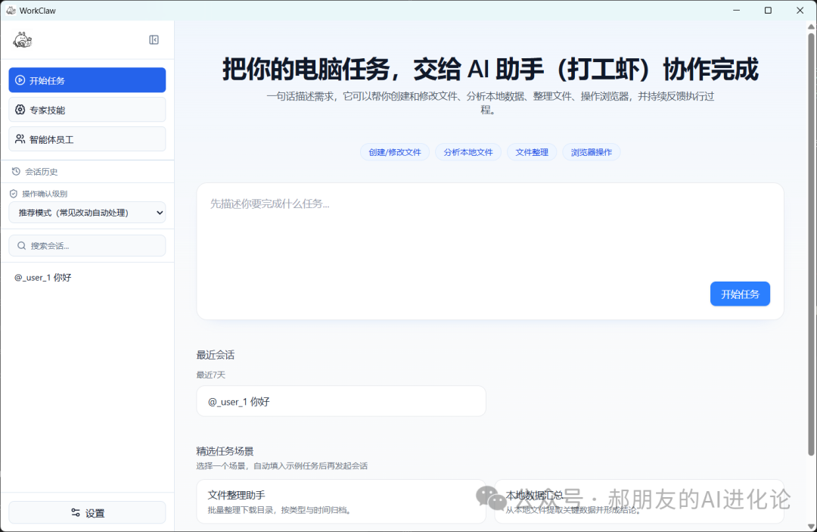817x532 pixels.
Task: Select the 文件整理助手 scenario card
Action: [340, 501]
